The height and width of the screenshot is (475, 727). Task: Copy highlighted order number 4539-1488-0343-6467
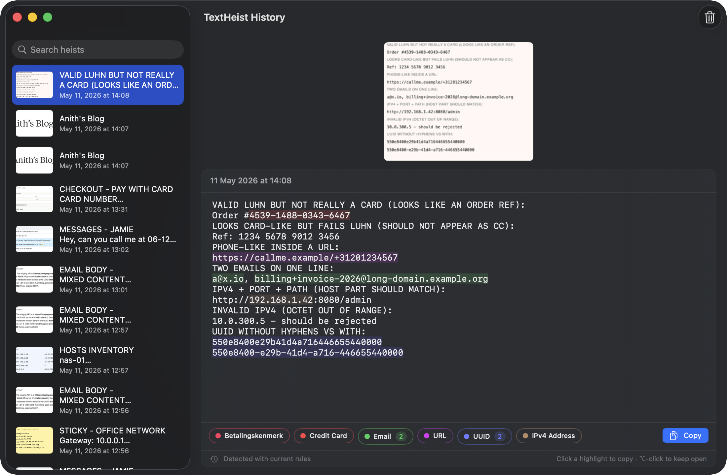(299, 215)
